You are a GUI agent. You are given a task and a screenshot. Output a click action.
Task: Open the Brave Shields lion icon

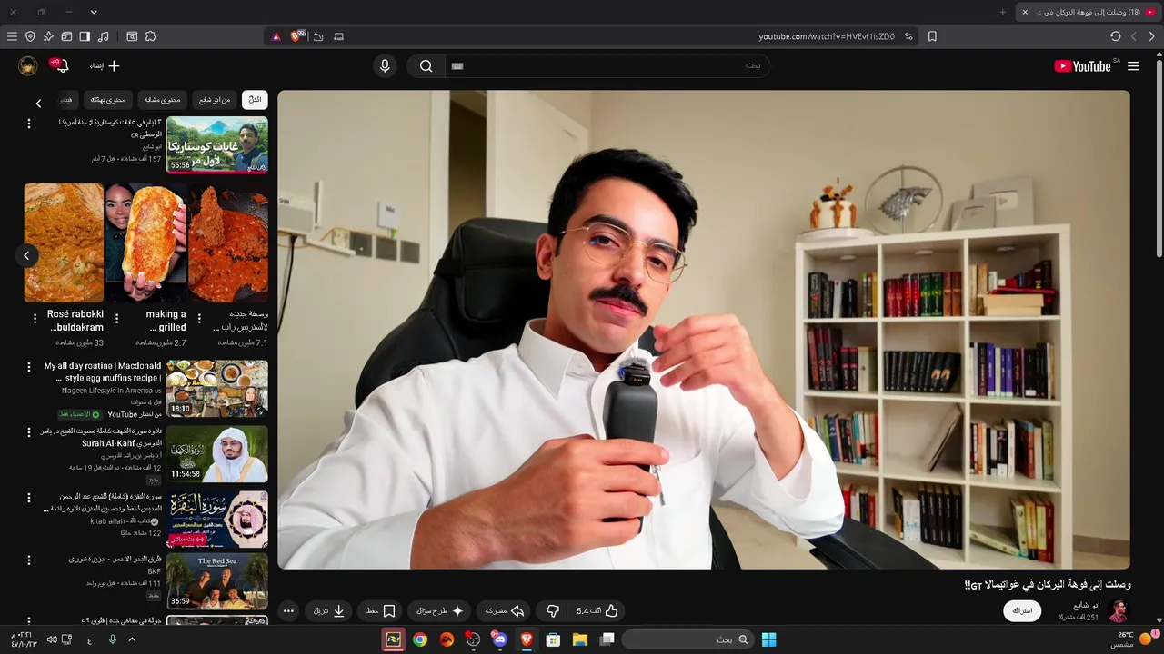297,36
